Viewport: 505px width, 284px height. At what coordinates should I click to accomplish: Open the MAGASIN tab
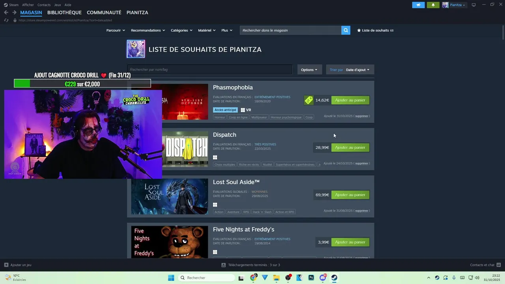pyautogui.click(x=31, y=13)
